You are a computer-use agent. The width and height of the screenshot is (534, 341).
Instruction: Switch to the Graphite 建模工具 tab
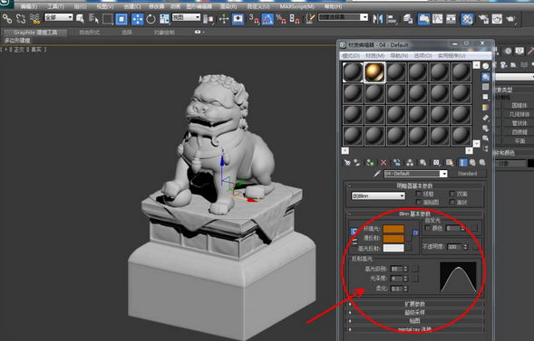pos(35,33)
